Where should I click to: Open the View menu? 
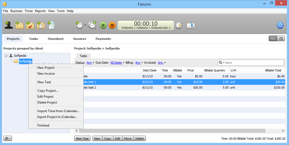pyautogui.click(x=52, y=11)
